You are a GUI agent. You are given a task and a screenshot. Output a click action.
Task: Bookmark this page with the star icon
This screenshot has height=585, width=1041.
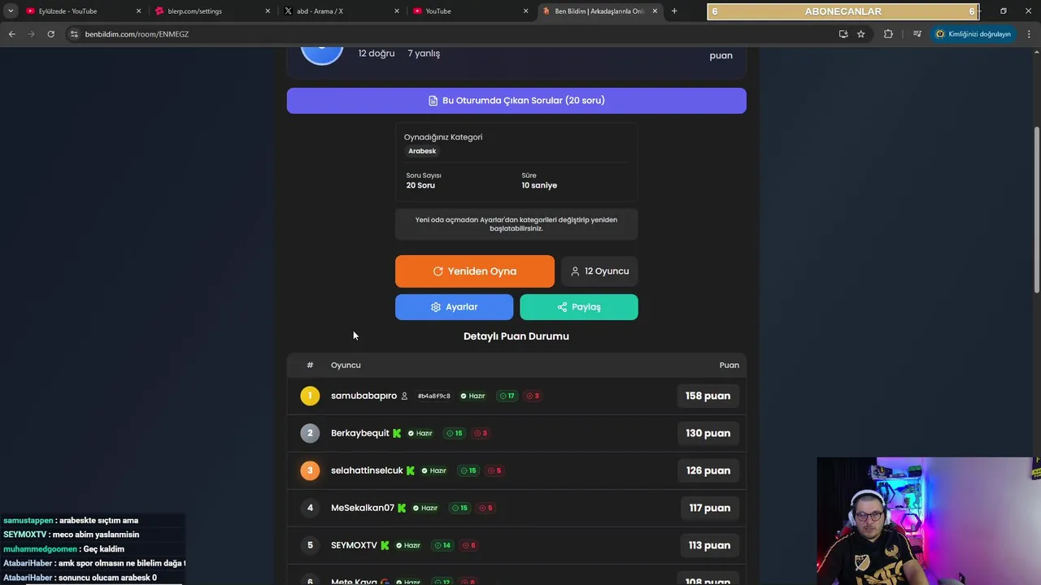pos(861,34)
